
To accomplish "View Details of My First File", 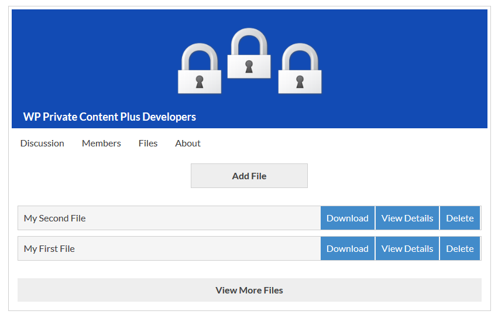I will [407, 248].
